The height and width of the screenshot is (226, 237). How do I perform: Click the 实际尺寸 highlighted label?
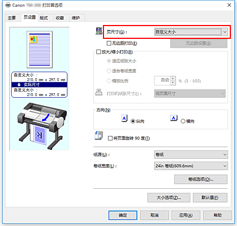click(39, 85)
